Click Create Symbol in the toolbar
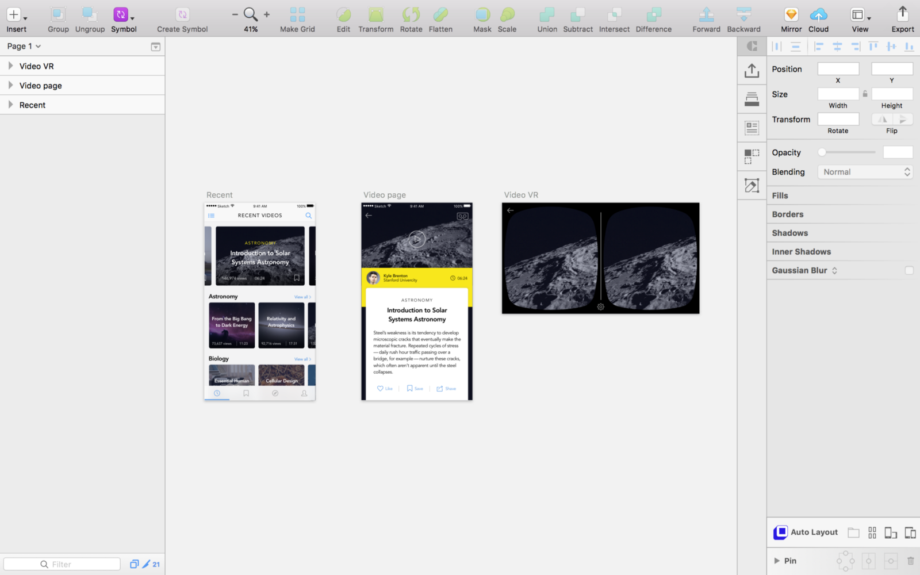 coord(182,14)
